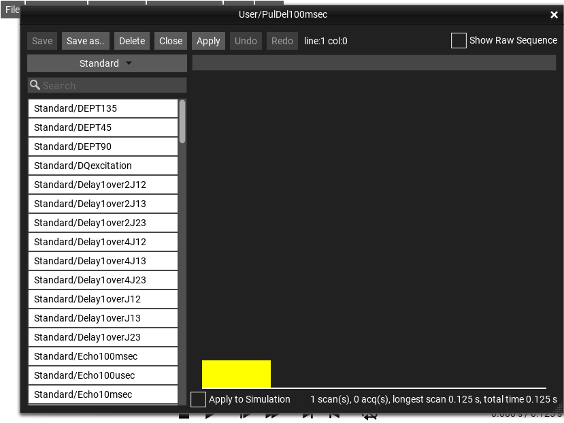Select Standard/Delay1overJ23 from the list
This screenshot has height=423, width=564.
click(x=103, y=337)
